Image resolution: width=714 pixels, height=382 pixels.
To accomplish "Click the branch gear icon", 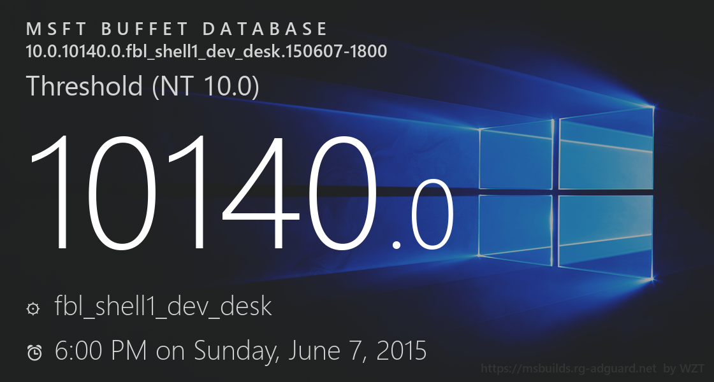I will pyautogui.click(x=33, y=309).
